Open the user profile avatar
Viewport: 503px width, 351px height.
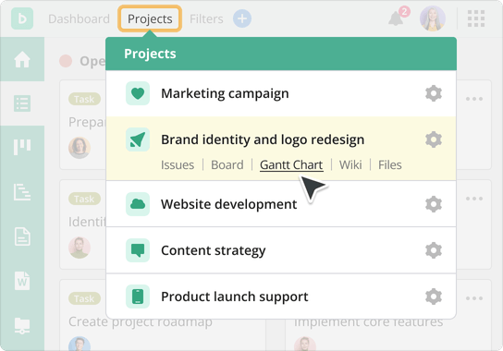[433, 18]
